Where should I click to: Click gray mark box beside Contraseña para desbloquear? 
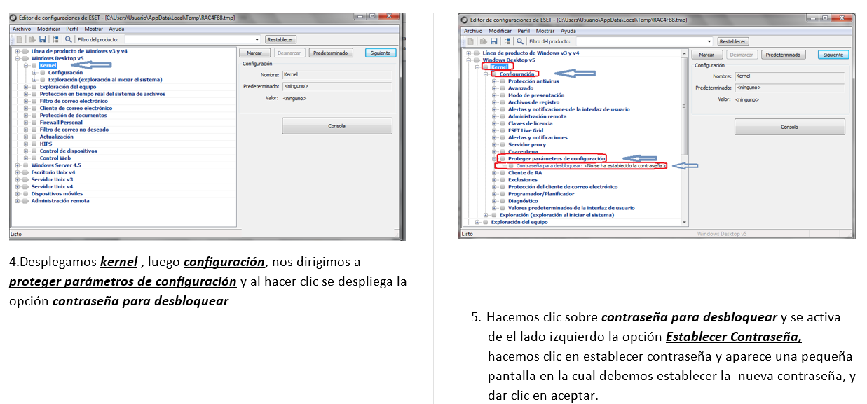tap(510, 166)
